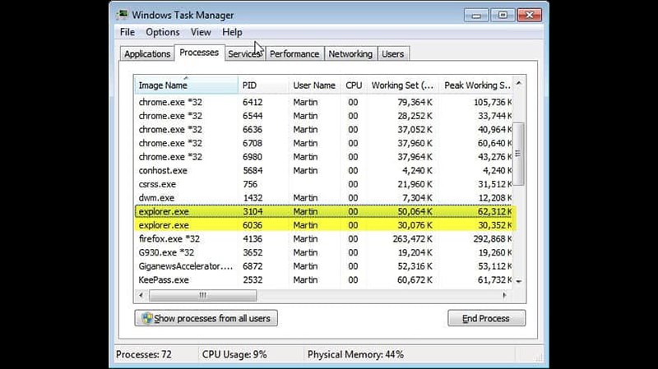
Task: Click End Process button
Action: (x=486, y=318)
